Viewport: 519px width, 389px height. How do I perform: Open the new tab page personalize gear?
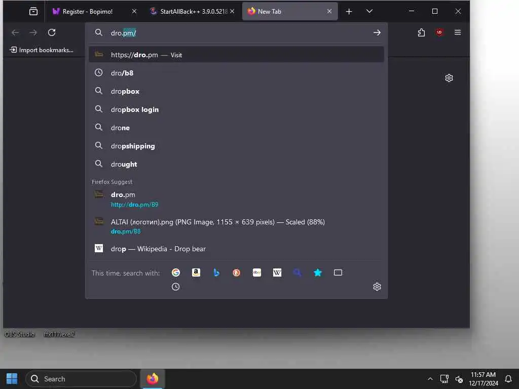[449, 78]
